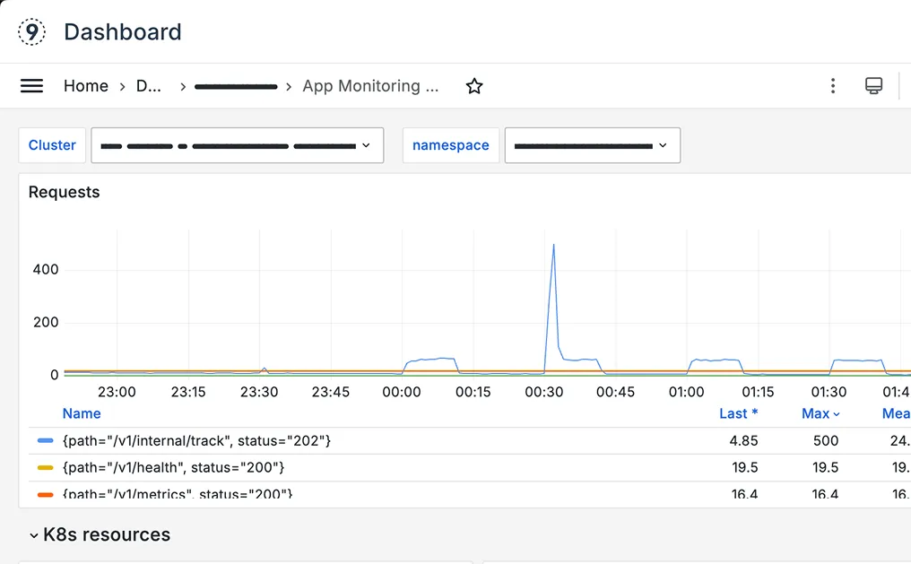
Task: Sort legend by Name column
Action: [x=82, y=413]
